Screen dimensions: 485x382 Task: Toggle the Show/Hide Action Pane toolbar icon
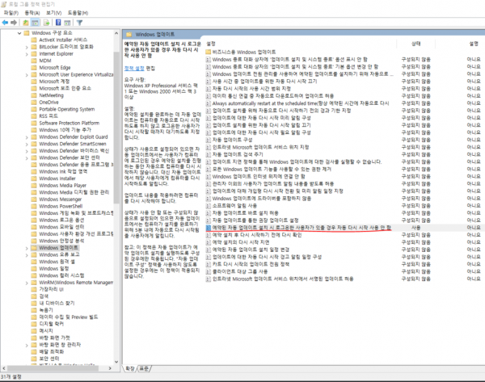pyautogui.click(x=67, y=23)
